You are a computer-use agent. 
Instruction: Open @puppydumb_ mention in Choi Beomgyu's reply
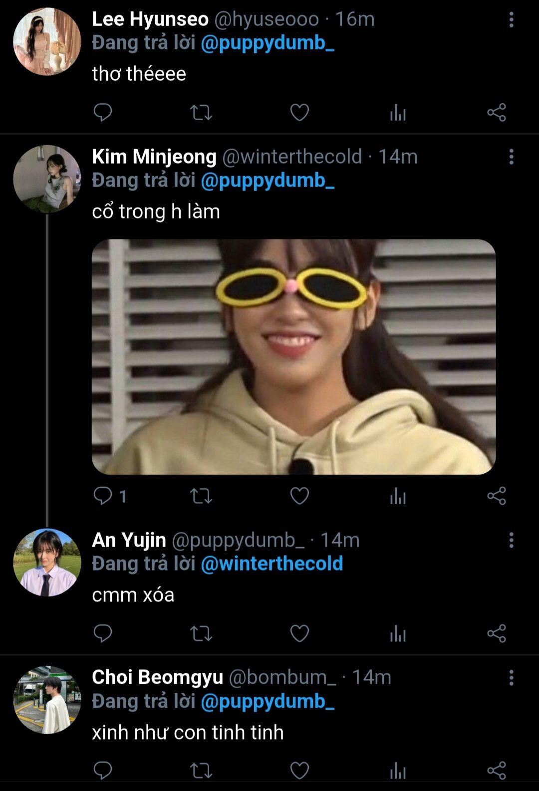pos(268,701)
